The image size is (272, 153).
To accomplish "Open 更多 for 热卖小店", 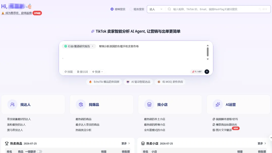I will click(x=262, y=143).
